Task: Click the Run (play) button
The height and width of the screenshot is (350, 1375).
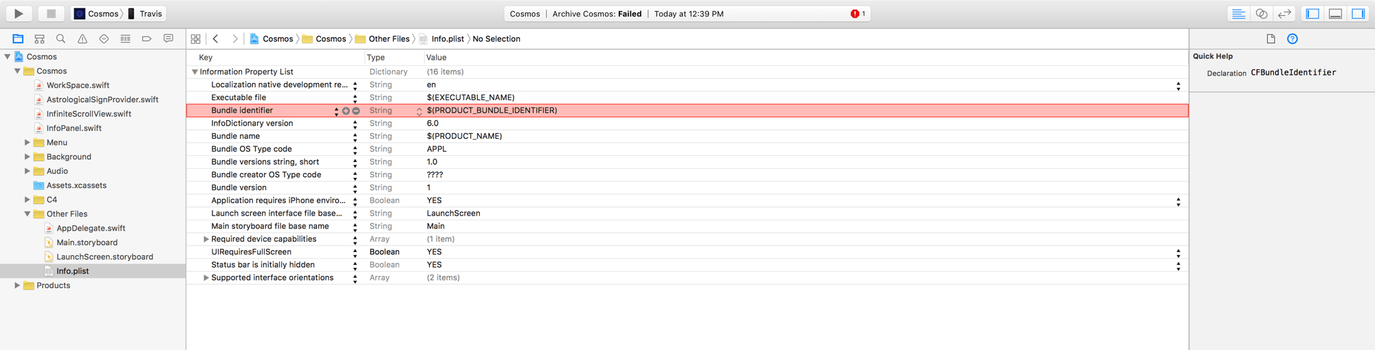Action: pyautogui.click(x=19, y=13)
